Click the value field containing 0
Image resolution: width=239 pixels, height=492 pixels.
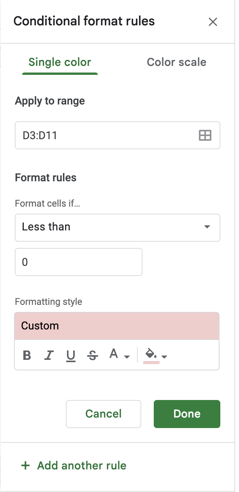pos(78,262)
